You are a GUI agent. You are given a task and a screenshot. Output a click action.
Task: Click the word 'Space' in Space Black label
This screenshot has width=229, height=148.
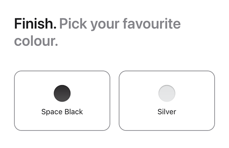tap(52, 112)
